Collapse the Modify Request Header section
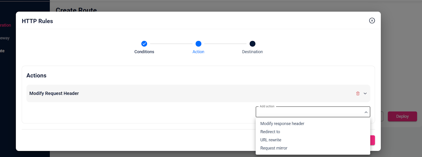This screenshot has width=422, height=157. tap(365, 93)
